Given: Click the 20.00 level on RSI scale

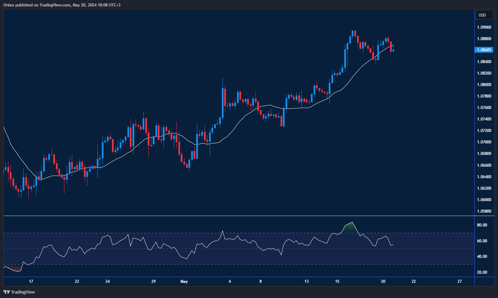Looking at the screenshot, I should click(482, 272).
